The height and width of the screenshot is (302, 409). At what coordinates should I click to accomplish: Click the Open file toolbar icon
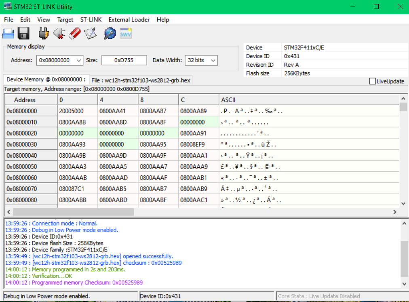tap(8, 34)
